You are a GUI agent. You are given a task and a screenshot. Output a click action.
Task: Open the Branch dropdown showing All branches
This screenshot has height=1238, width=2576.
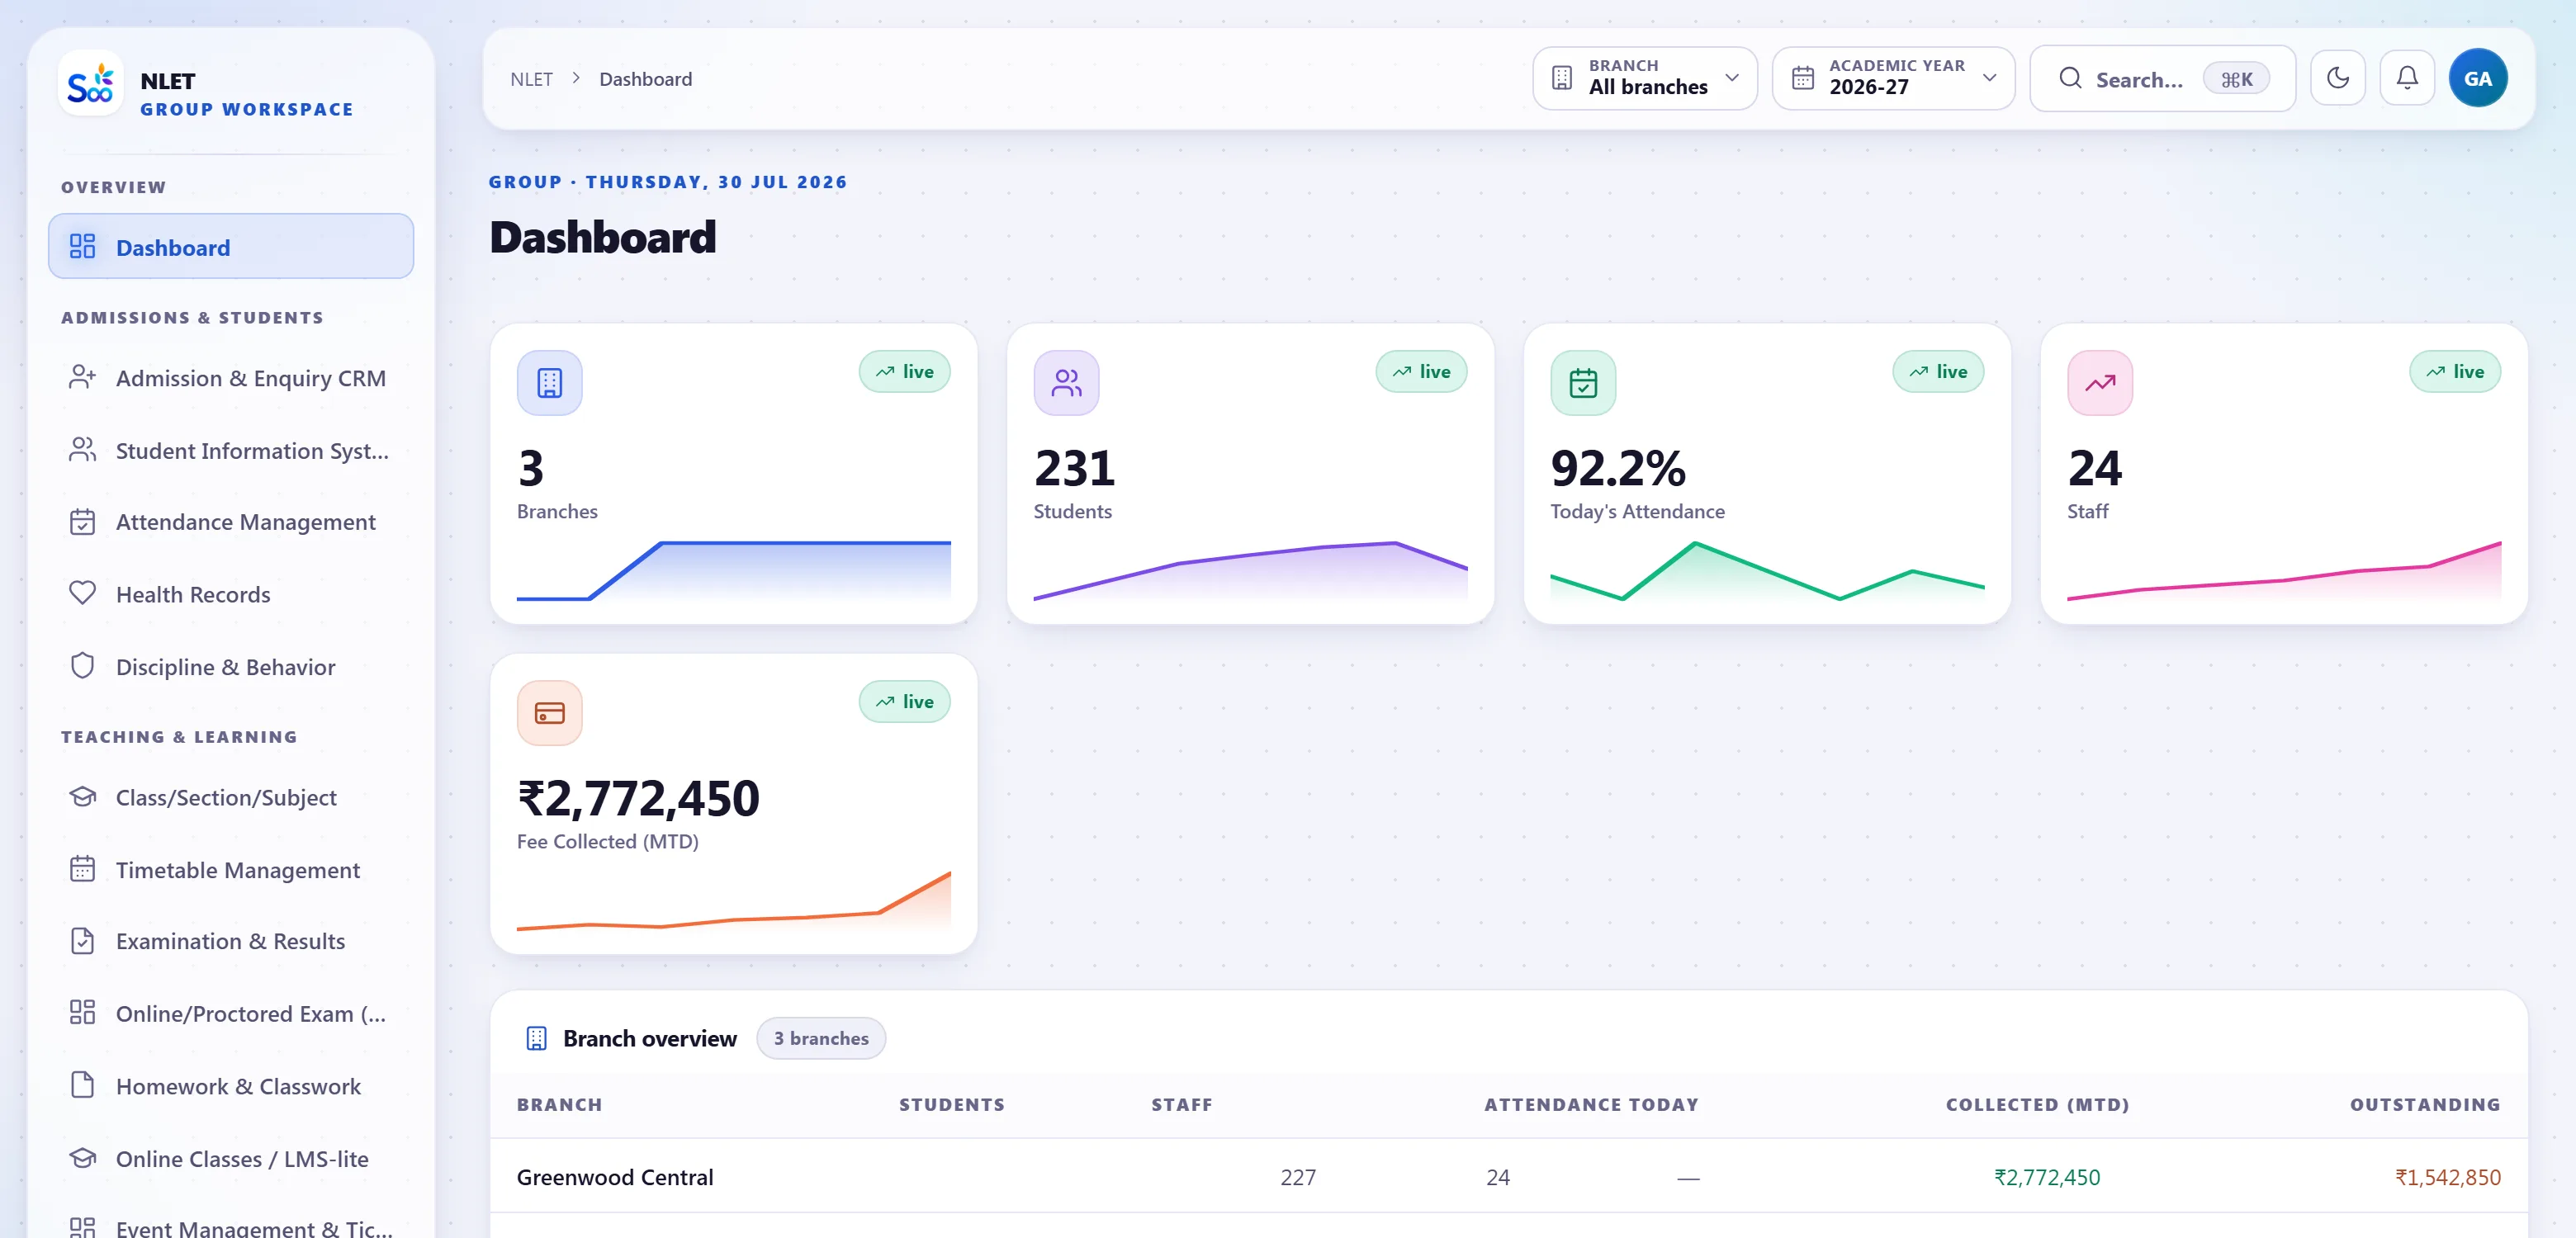coord(1645,78)
